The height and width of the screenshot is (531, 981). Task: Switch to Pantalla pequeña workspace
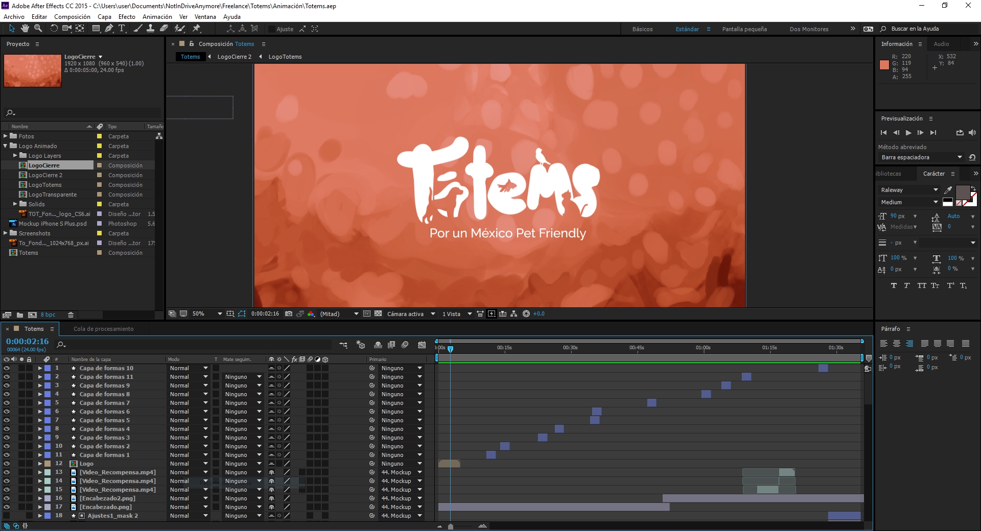tap(744, 29)
